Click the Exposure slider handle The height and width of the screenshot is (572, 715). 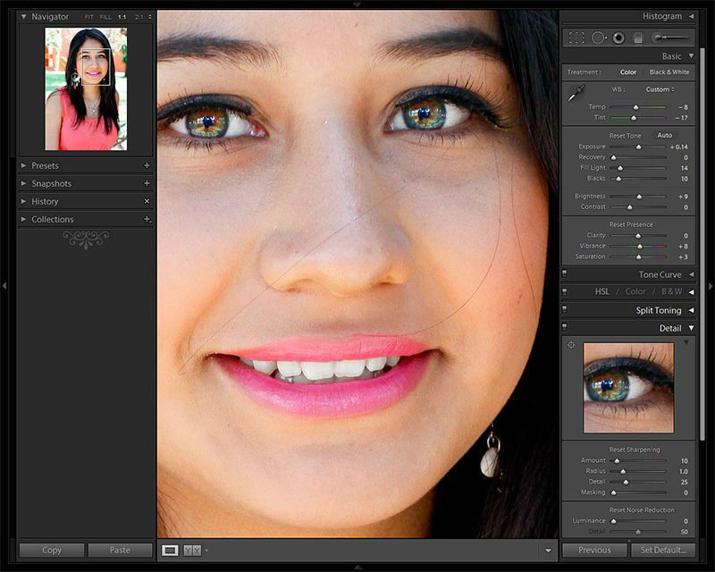pyautogui.click(x=638, y=147)
